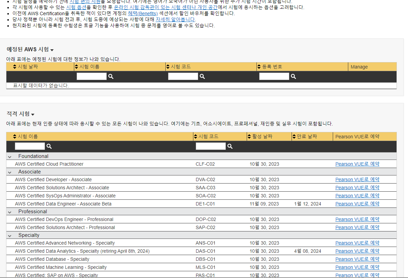Sort eligible exams by 시험 이름

point(25,136)
